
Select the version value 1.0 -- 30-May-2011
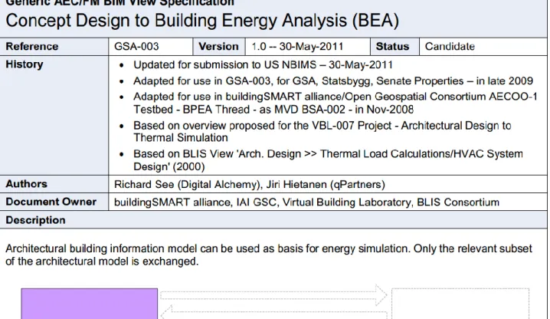click(x=297, y=46)
